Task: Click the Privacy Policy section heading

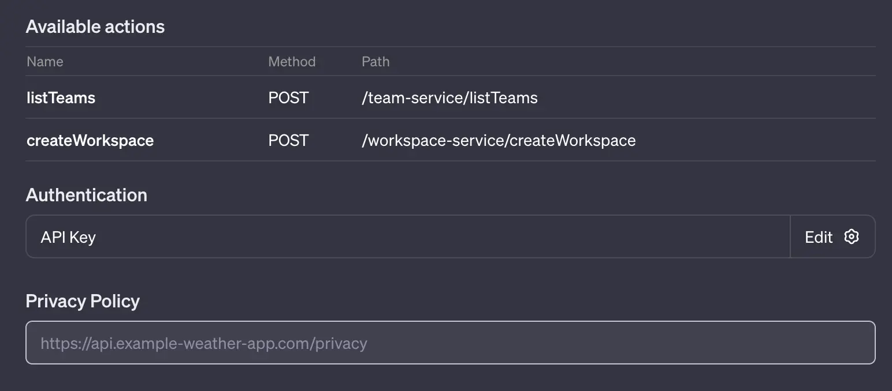Action: (83, 300)
